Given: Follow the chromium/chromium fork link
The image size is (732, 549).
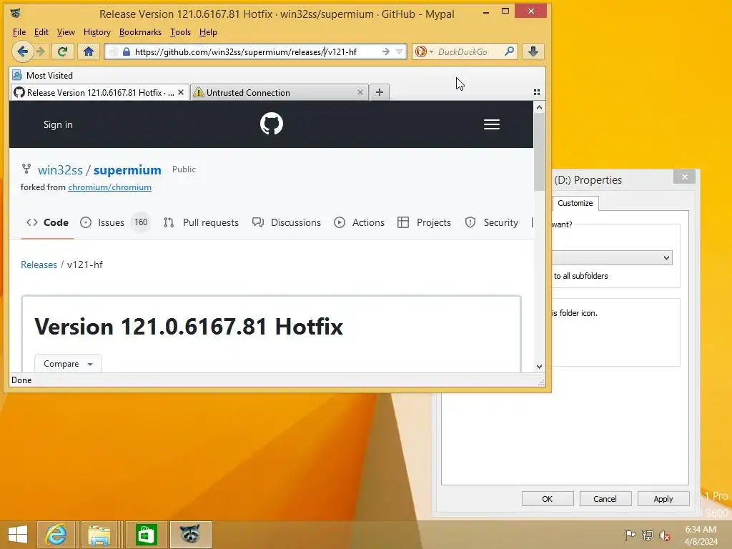Looking at the screenshot, I should click(x=109, y=187).
